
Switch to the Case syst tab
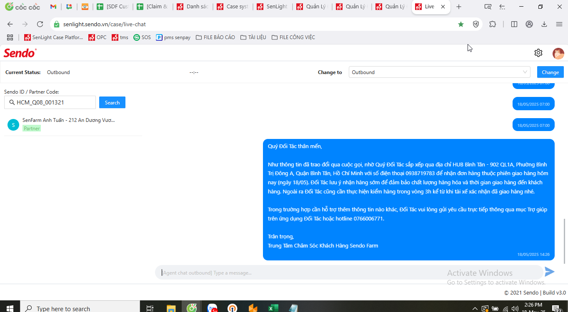coord(233,7)
